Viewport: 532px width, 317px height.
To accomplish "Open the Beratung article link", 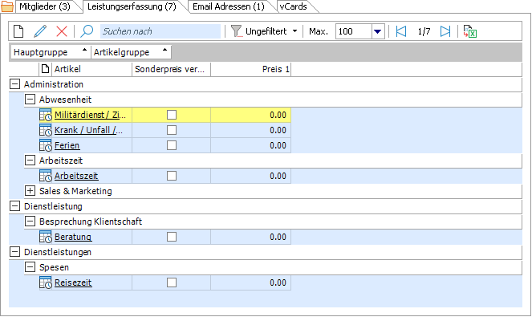I will 73,237.
